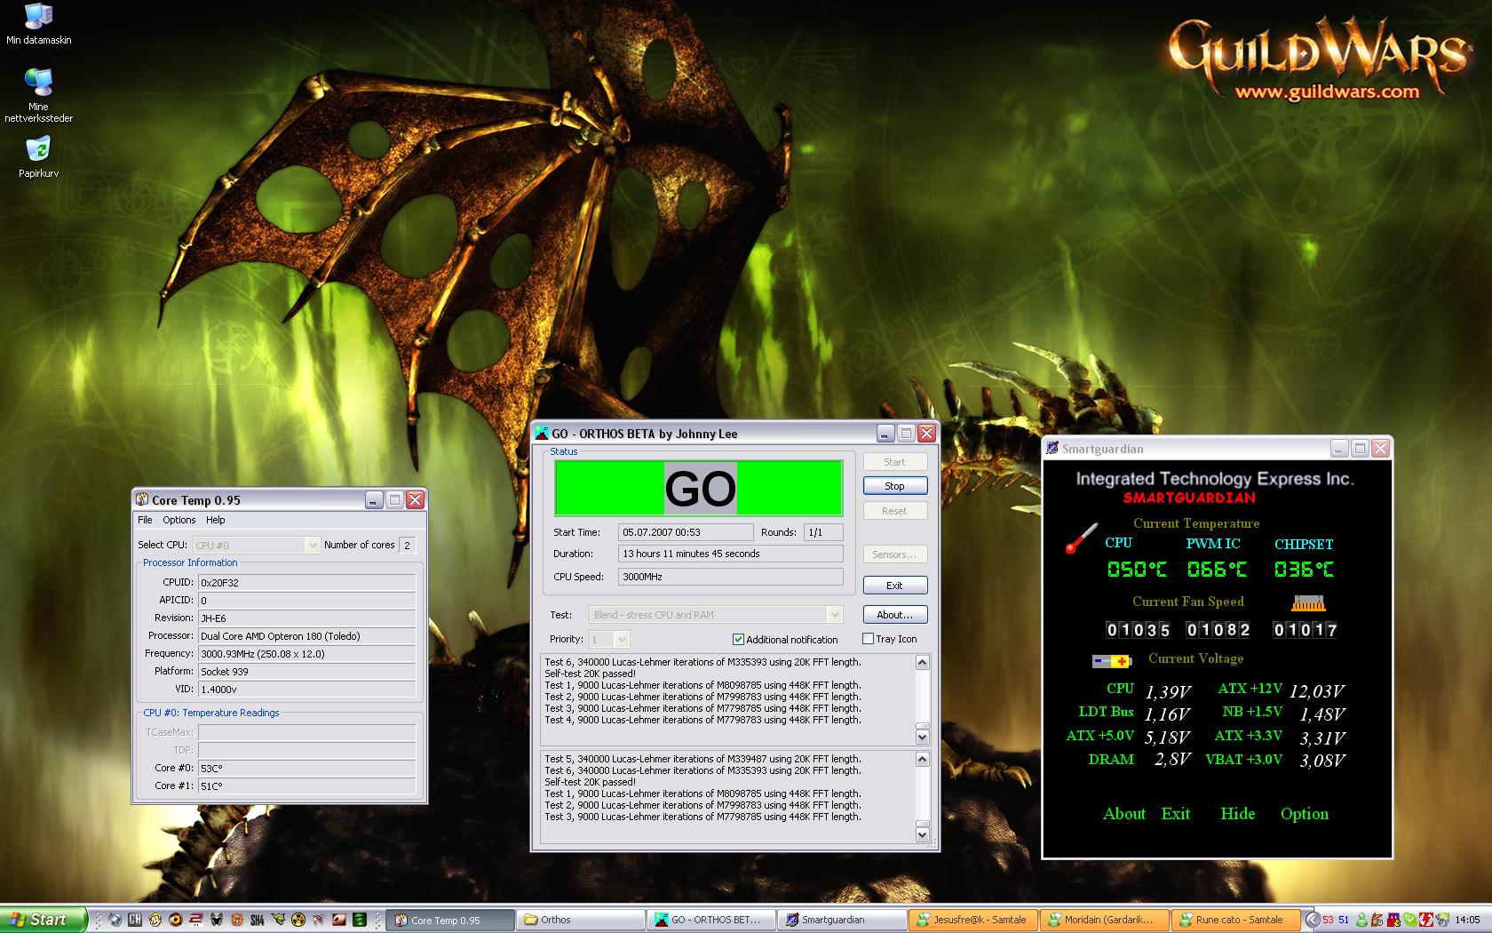
Task: Launch the CH quick launch icon
Action: pyautogui.click(x=135, y=920)
